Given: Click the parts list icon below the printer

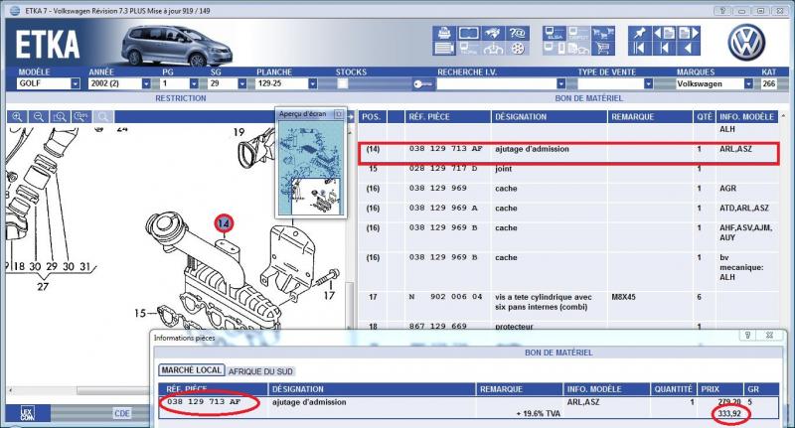Looking at the screenshot, I should click(x=444, y=49).
